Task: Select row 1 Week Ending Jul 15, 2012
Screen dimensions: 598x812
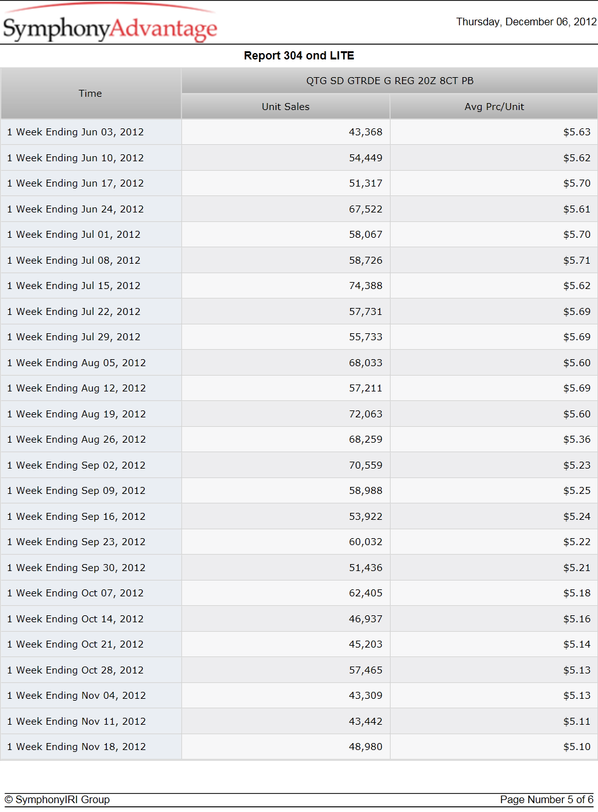Action: pyautogui.click(x=299, y=286)
